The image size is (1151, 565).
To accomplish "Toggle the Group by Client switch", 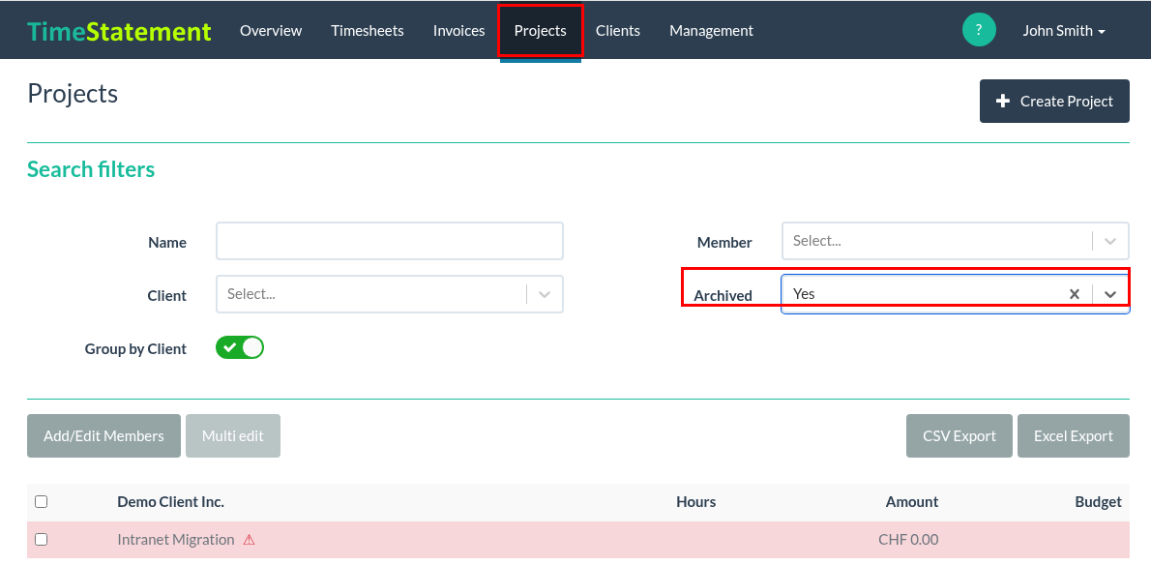I will pyautogui.click(x=239, y=347).
